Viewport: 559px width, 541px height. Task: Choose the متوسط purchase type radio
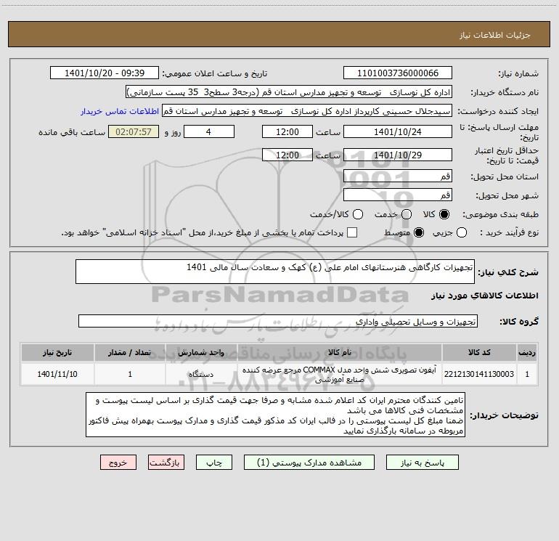point(419,232)
